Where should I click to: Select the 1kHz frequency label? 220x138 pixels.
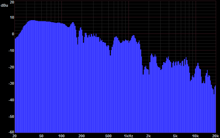pos(129,136)
